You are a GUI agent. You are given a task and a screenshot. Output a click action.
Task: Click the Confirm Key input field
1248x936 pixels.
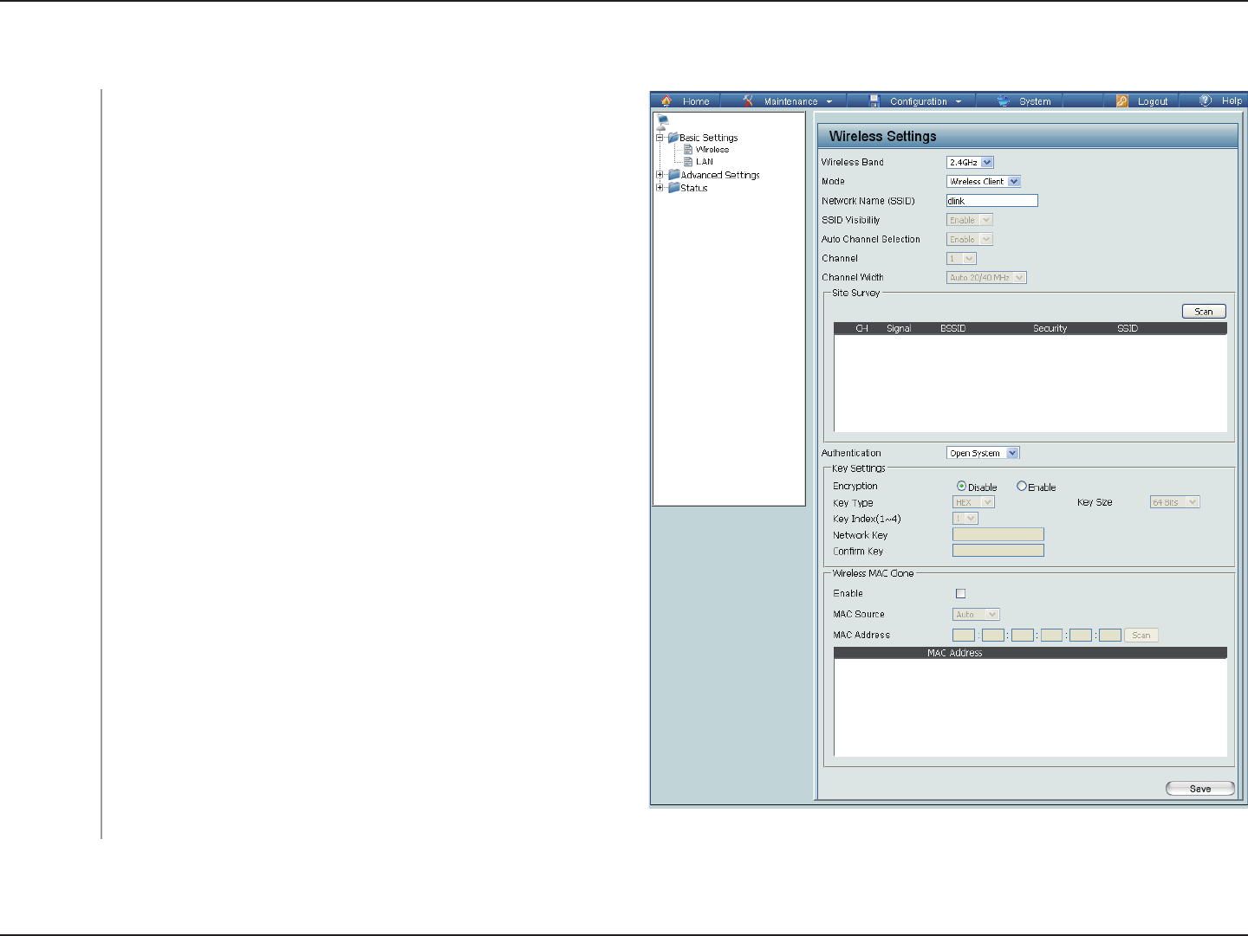(998, 550)
